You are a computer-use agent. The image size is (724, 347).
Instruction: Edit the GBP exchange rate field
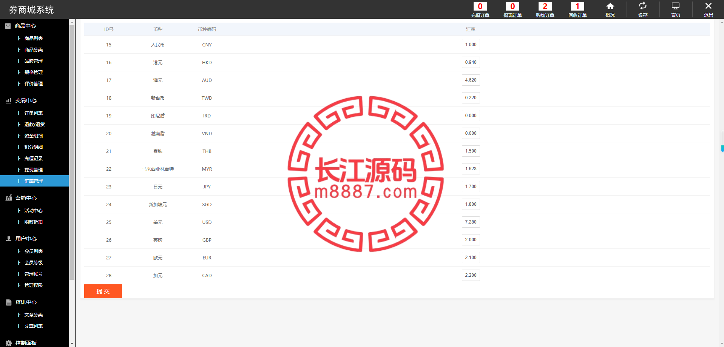[x=471, y=240]
